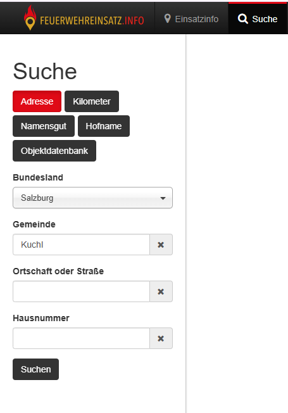The height and width of the screenshot is (413, 288).
Task: Switch to the Suche tab label
Action: click(x=265, y=19)
